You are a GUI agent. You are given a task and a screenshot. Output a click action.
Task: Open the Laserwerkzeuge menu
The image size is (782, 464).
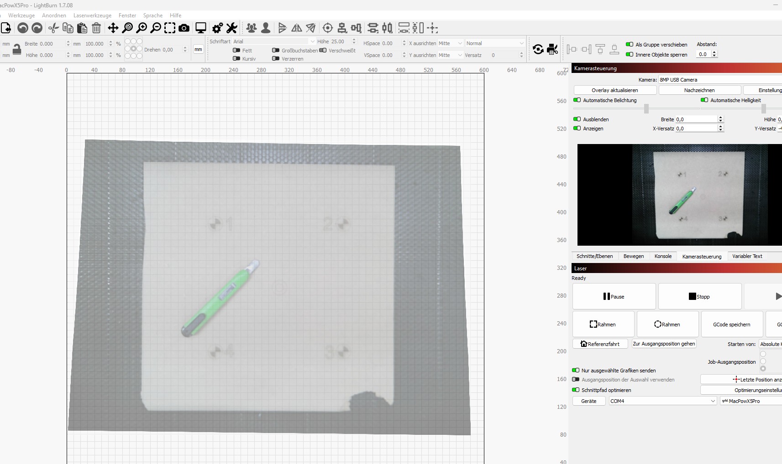pos(92,15)
